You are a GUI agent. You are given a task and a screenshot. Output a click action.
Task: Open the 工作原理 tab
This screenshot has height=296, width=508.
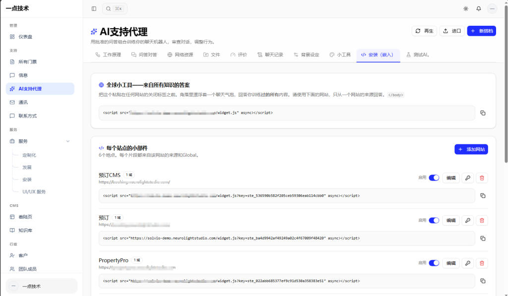pos(108,55)
